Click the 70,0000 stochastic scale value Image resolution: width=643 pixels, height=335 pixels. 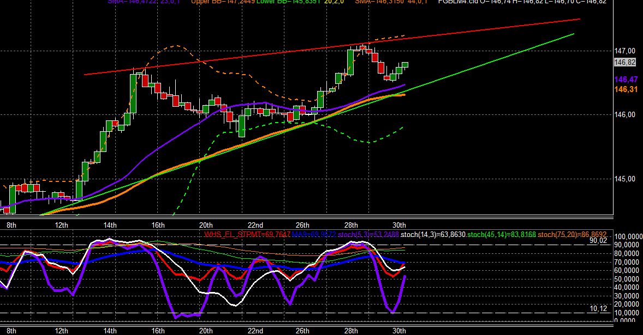627,262
